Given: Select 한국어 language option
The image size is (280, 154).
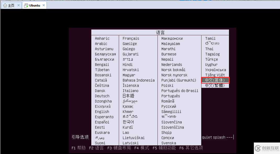Looking at the screenshot, I should [128, 122].
